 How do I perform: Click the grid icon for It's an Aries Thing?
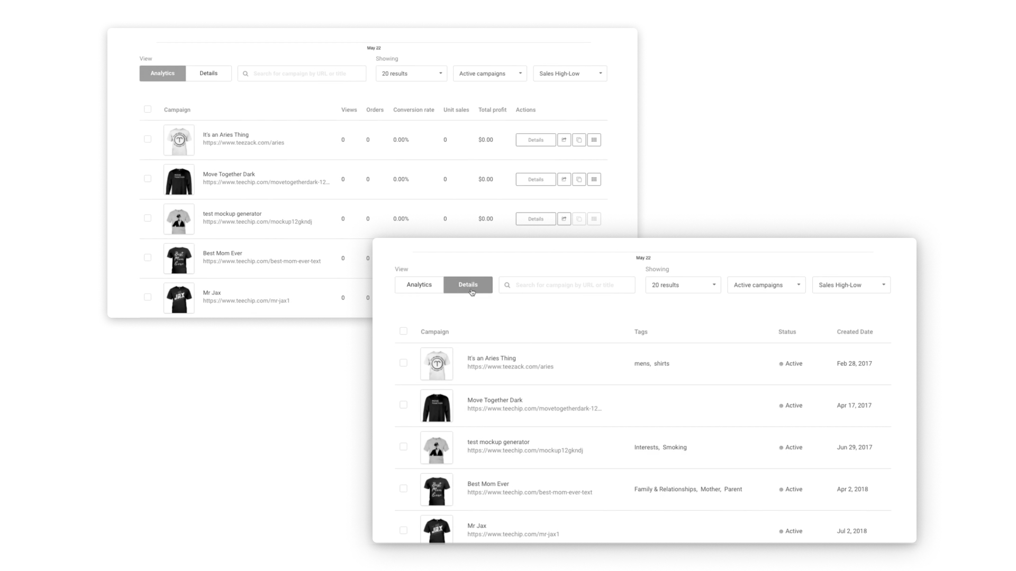(594, 140)
